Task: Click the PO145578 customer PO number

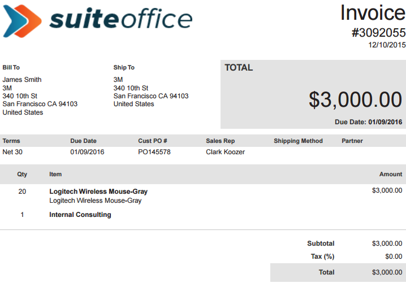Action: pyautogui.click(x=154, y=152)
